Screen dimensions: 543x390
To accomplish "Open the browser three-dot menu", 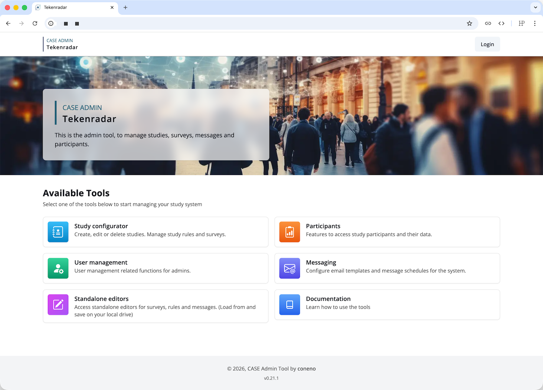I will [534, 23].
